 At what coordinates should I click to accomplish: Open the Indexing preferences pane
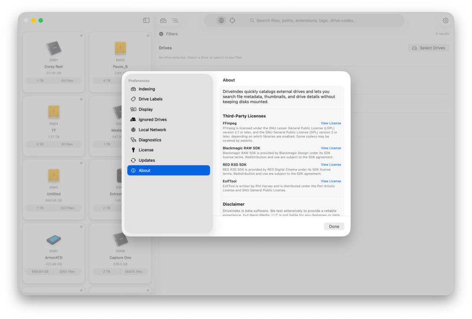pyautogui.click(x=169, y=89)
